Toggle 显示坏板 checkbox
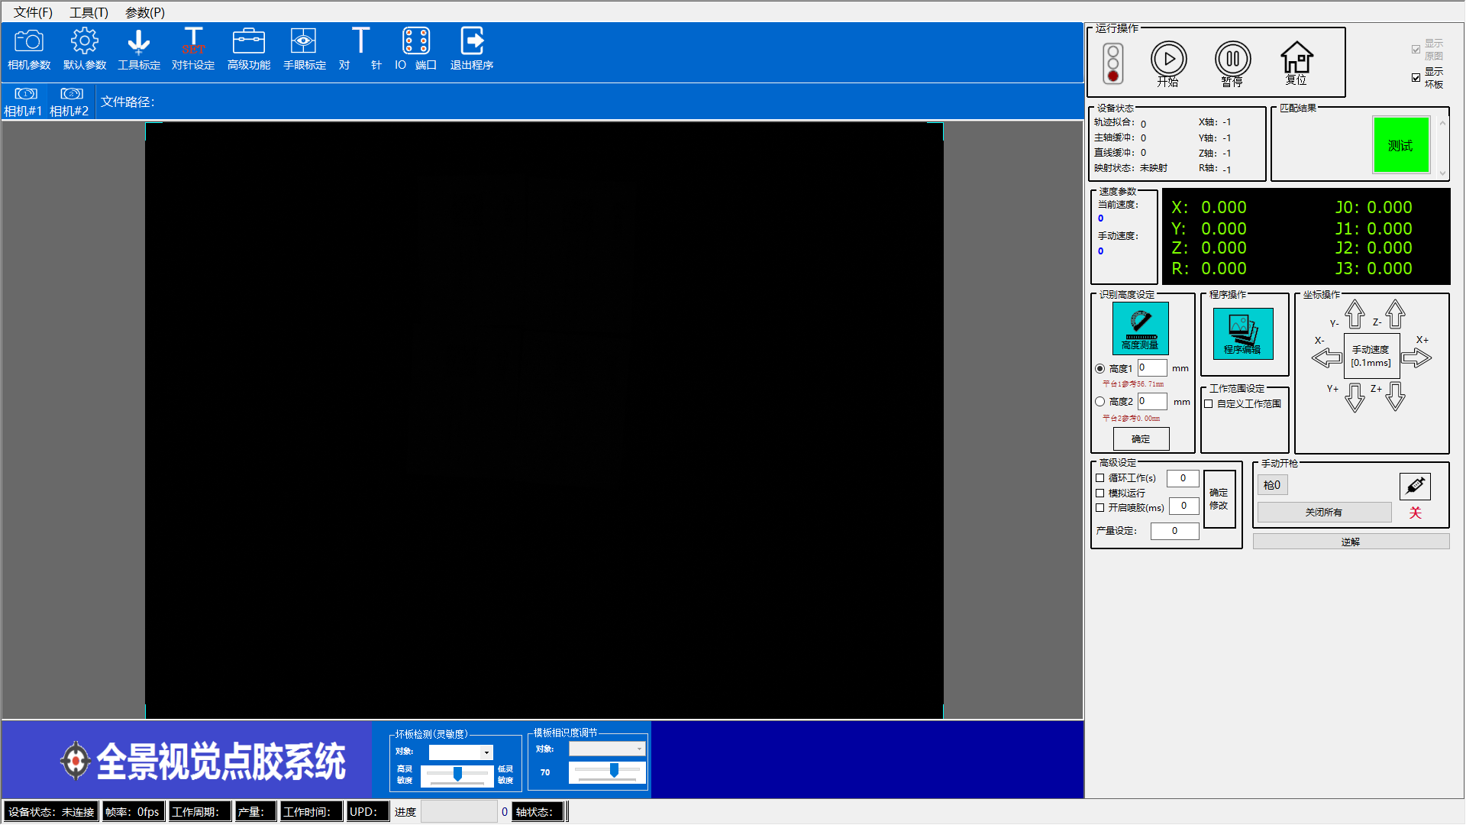 [1416, 78]
